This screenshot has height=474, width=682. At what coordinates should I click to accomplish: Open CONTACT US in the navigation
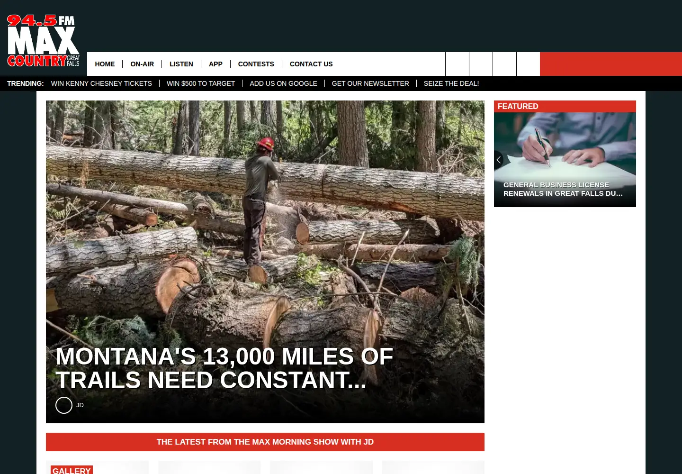[311, 64]
